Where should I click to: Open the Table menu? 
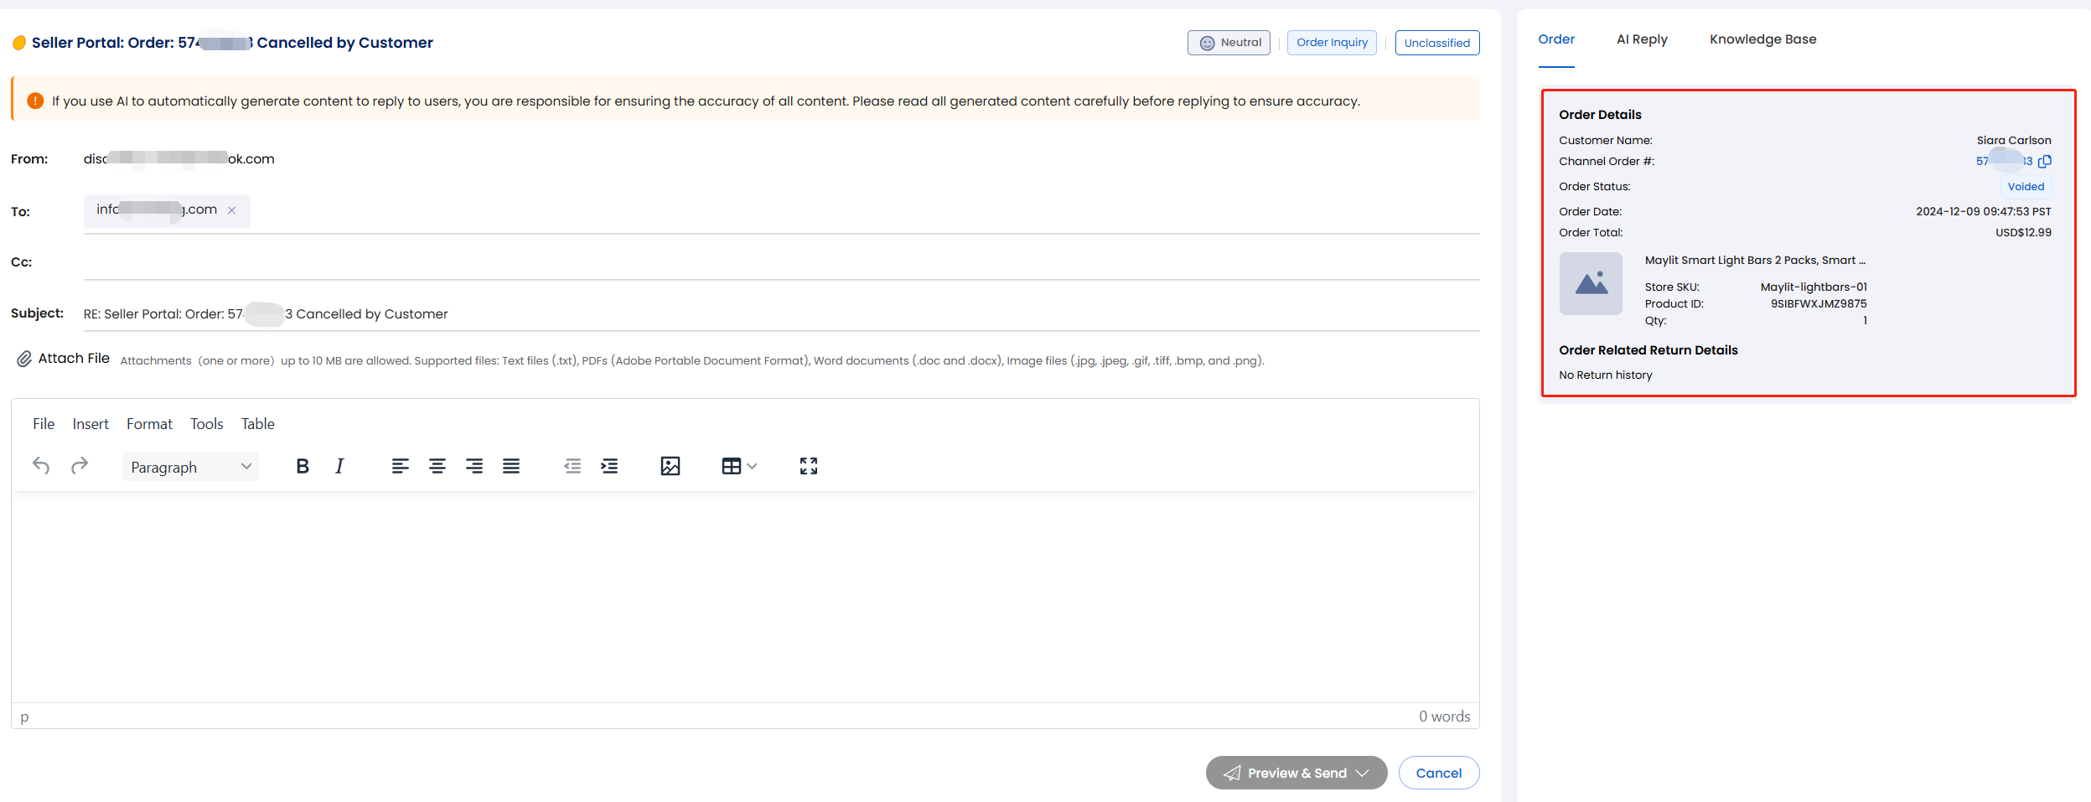coord(258,424)
